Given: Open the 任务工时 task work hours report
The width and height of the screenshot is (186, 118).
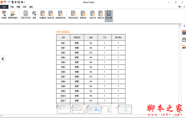Looking at the screenshot, I should (93, 15).
